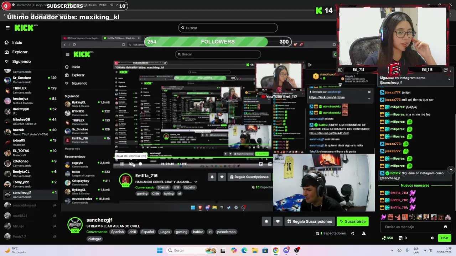Click the Regala Suscripciones button

(x=309, y=222)
